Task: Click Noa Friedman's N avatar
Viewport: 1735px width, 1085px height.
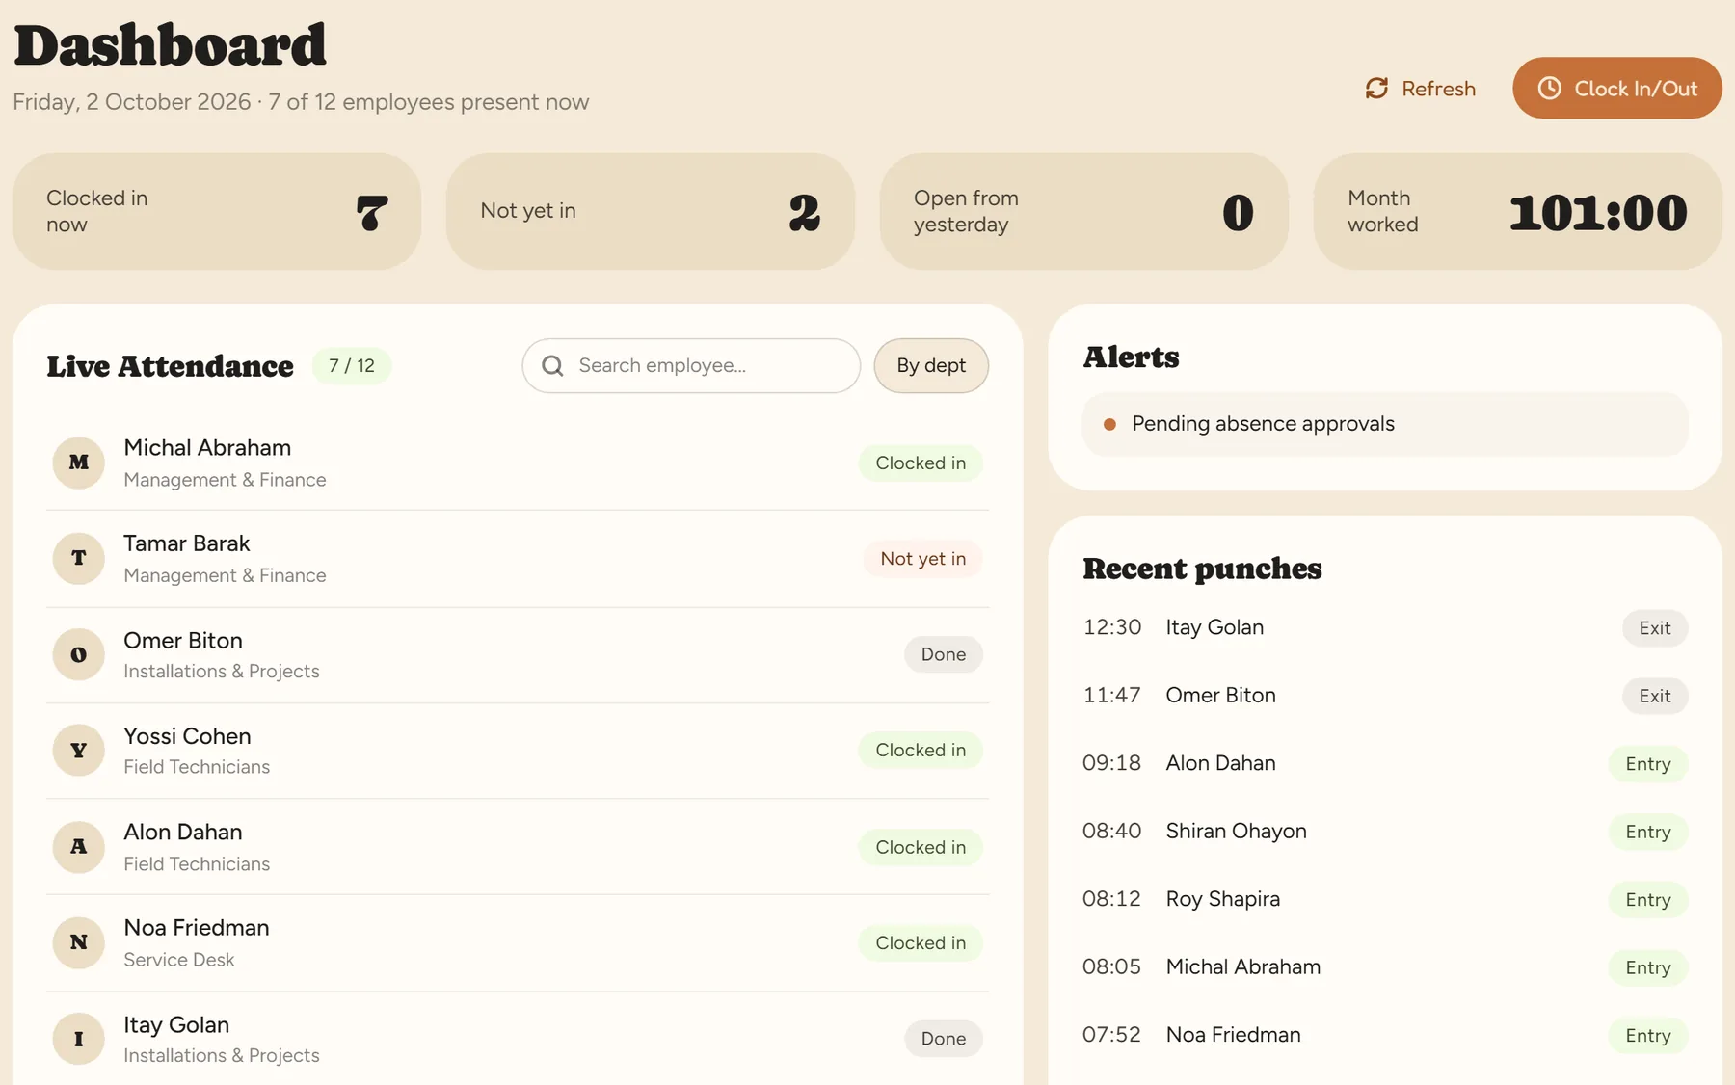Action: (79, 942)
